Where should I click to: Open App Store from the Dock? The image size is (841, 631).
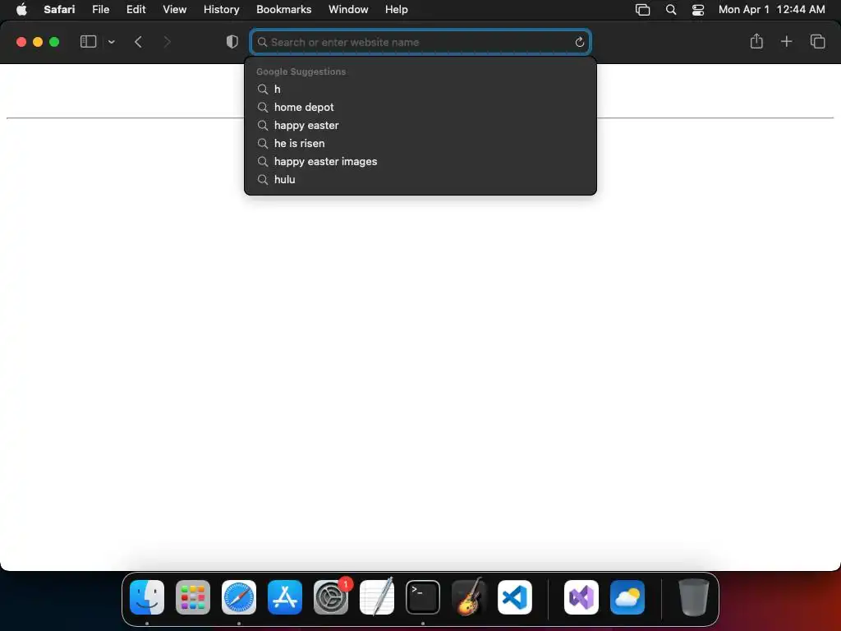click(285, 597)
